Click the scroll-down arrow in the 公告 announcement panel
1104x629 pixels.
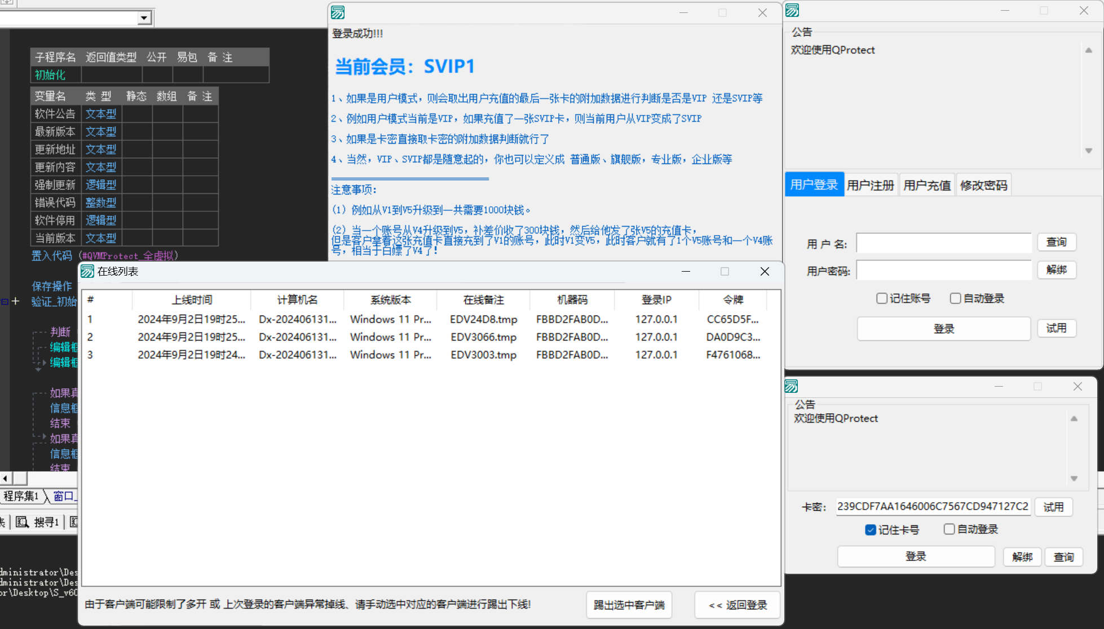click(x=1088, y=150)
